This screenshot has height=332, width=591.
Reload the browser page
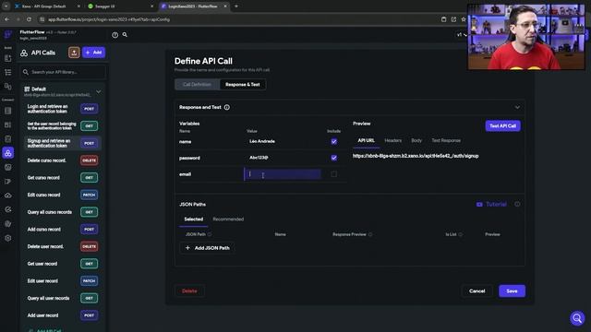[29, 19]
